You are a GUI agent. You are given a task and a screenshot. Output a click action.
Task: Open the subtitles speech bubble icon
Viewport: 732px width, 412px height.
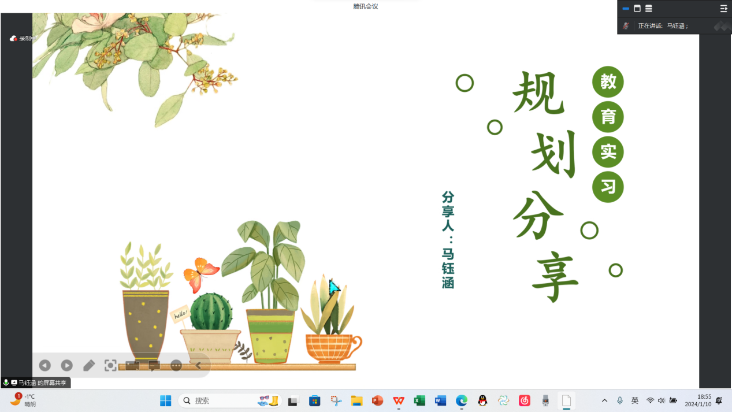154,365
